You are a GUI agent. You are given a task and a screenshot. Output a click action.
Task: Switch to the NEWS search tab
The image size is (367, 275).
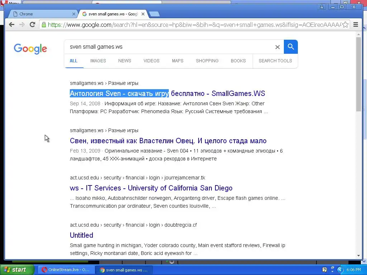[x=124, y=61]
